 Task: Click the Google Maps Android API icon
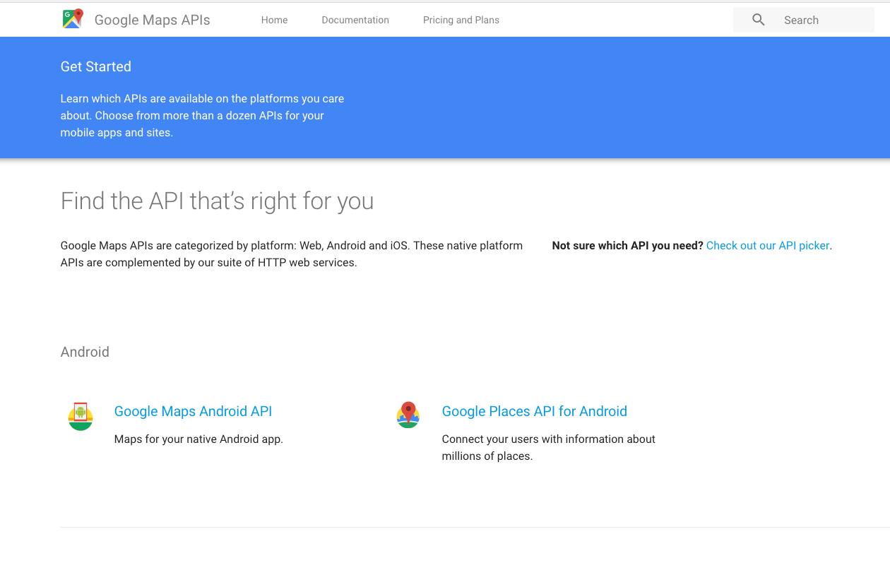(81, 416)
